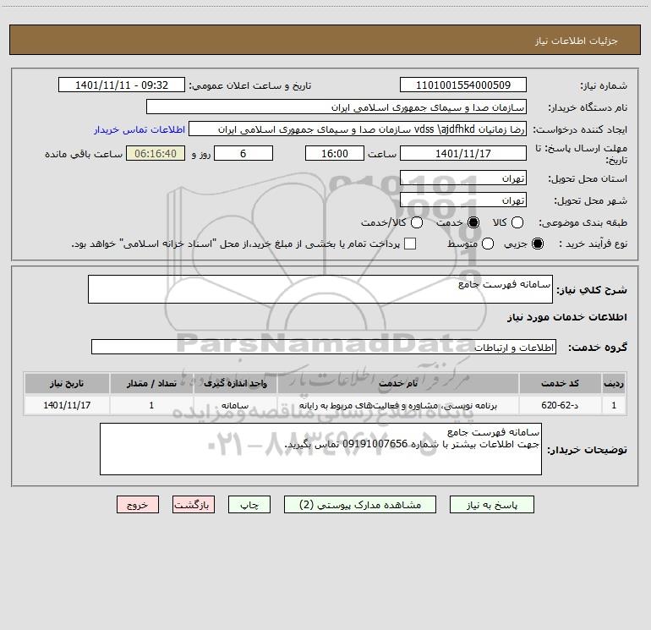Select the کالا/خدمت radio button
This screenshot has width=651, height=630.
click(417, 222)
